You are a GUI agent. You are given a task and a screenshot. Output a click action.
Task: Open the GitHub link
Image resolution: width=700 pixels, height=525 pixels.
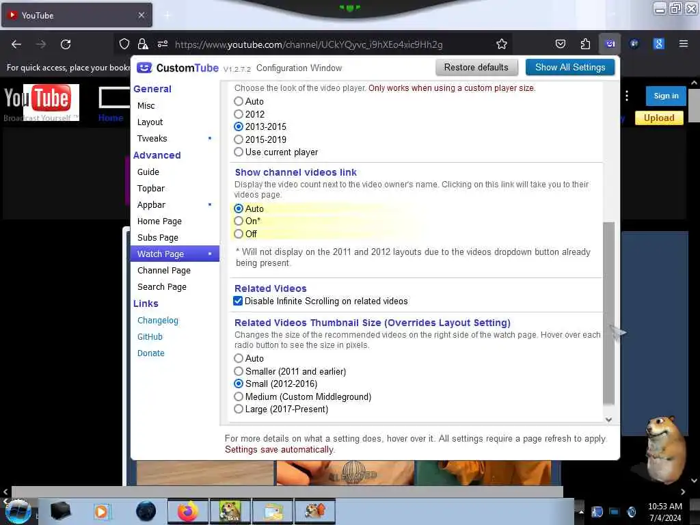(150, 337)
